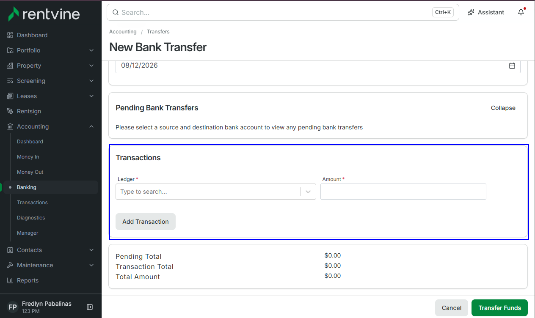535x318 pixels.
Task: Click the calendar icon in date field
Action: (512, 66)
